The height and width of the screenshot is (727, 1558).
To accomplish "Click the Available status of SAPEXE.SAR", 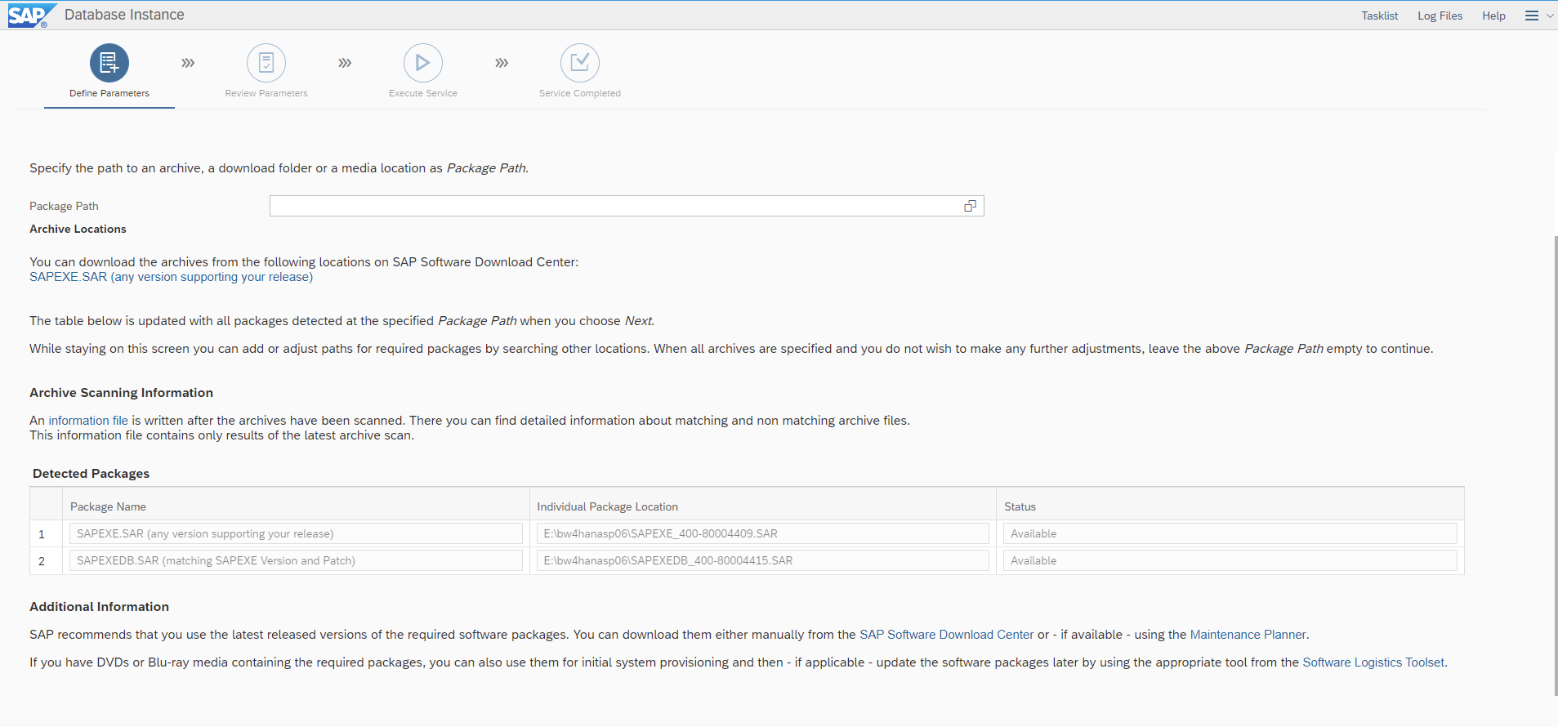I will [1230, 533].
